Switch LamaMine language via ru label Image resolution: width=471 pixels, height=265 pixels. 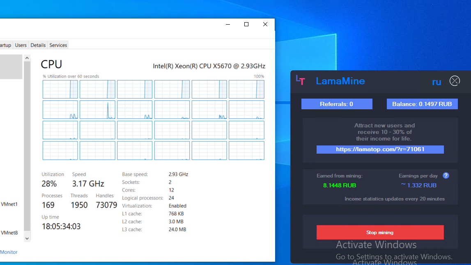point(437,82)
